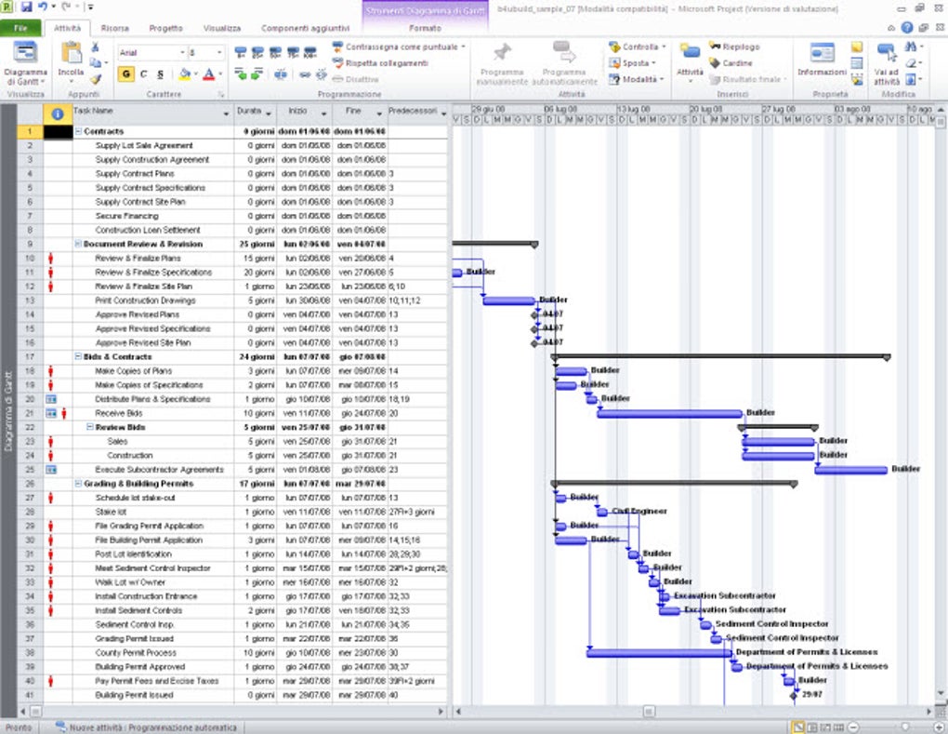The image size is (948, 734).
Task: Link selected tasks with chain icon
Action: [305, 74]
